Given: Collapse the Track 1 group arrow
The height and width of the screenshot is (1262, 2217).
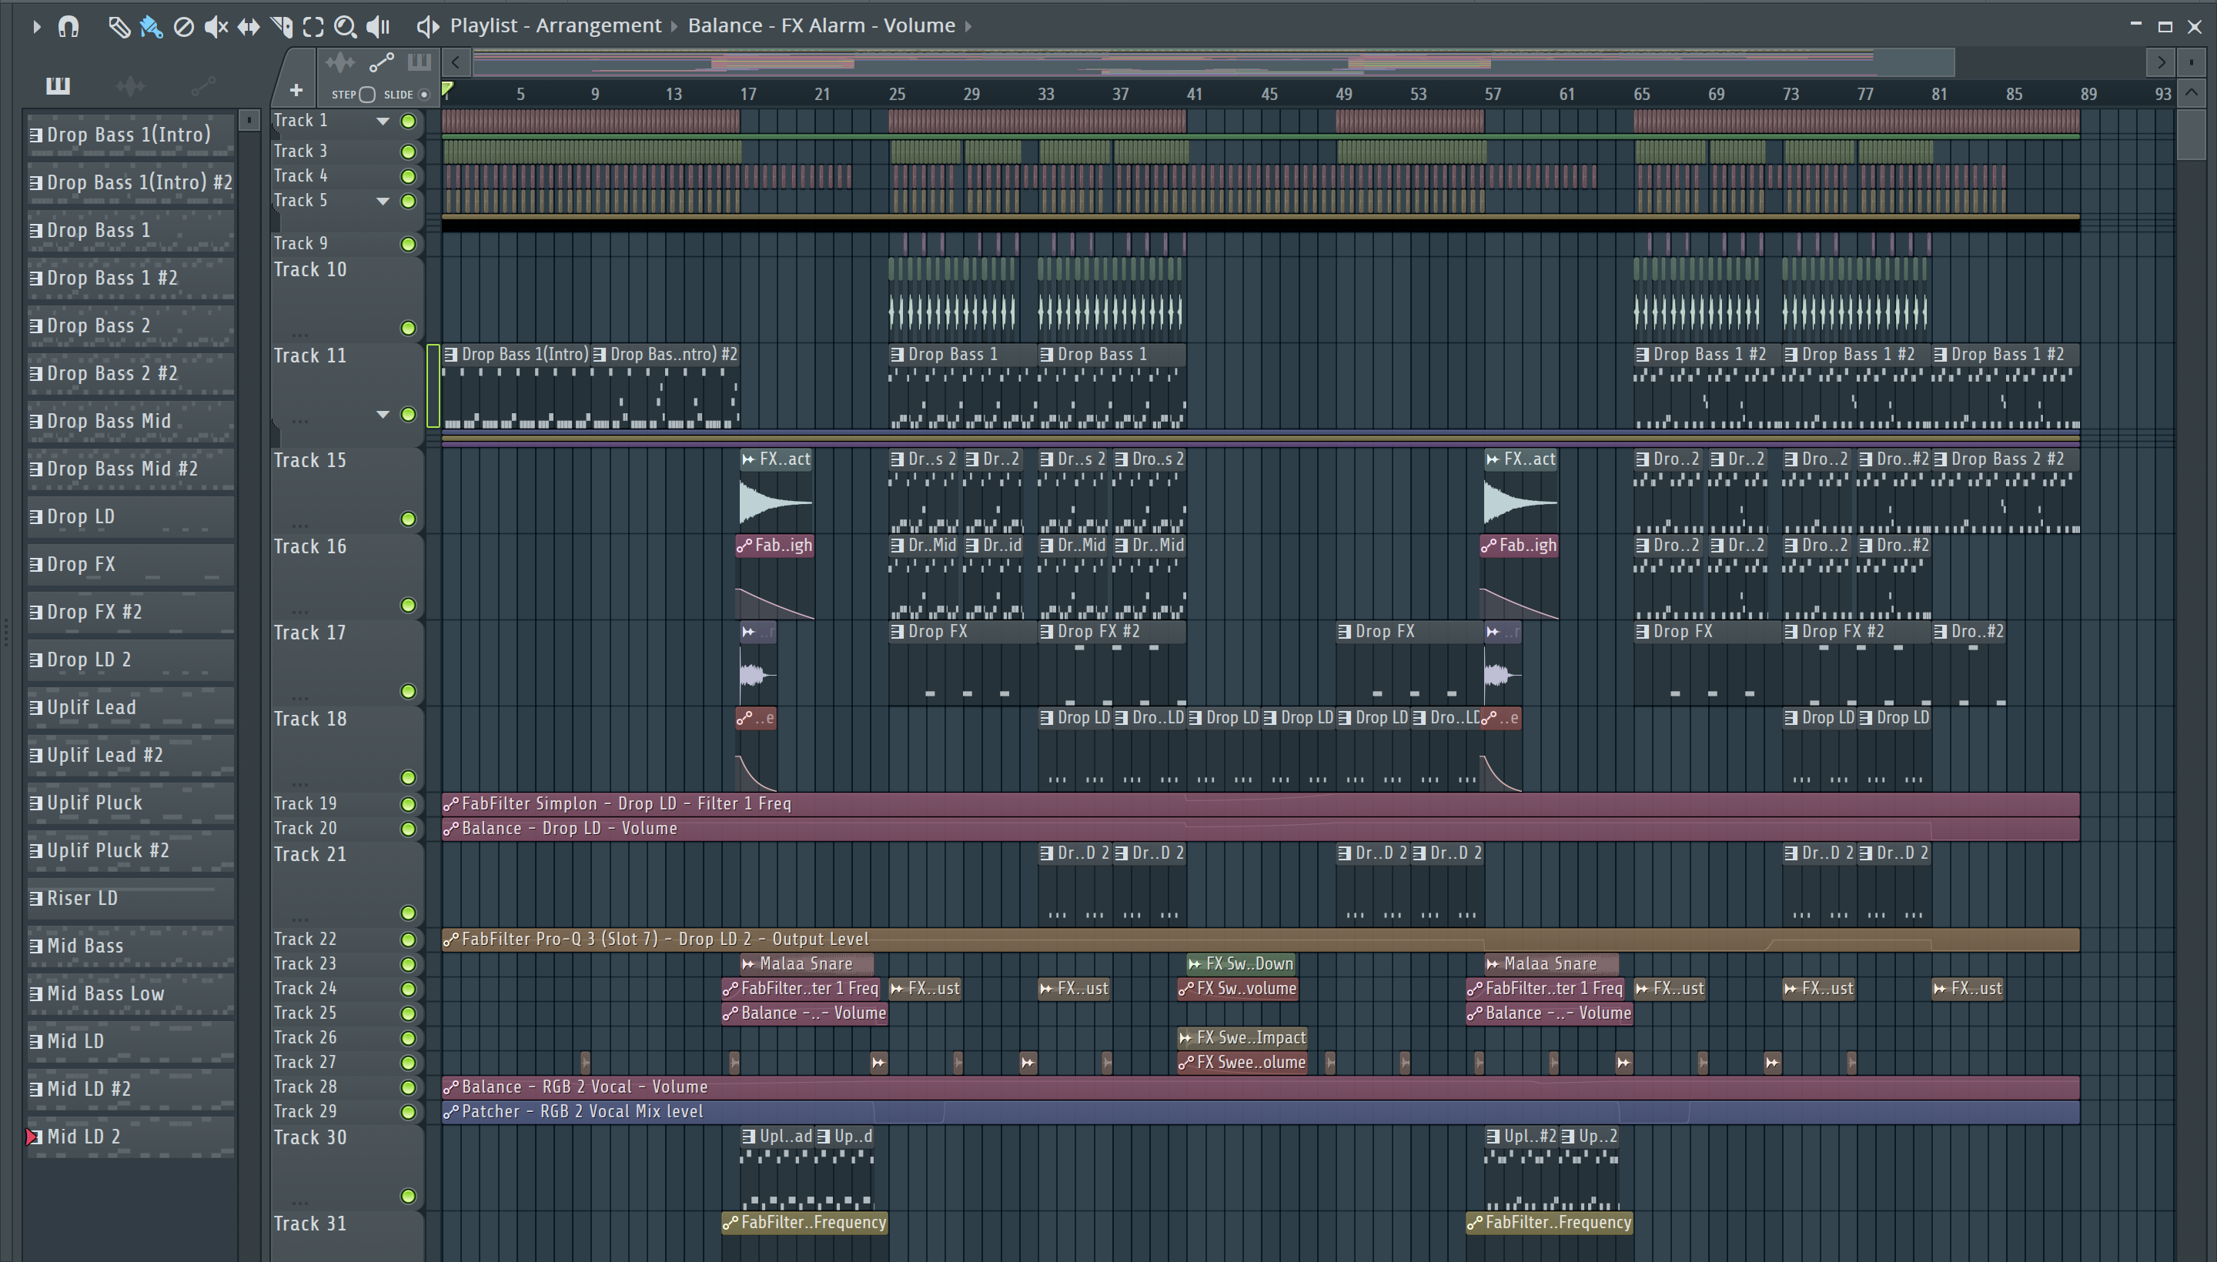Looking at the screenshot, I should (x=383, y=122).
